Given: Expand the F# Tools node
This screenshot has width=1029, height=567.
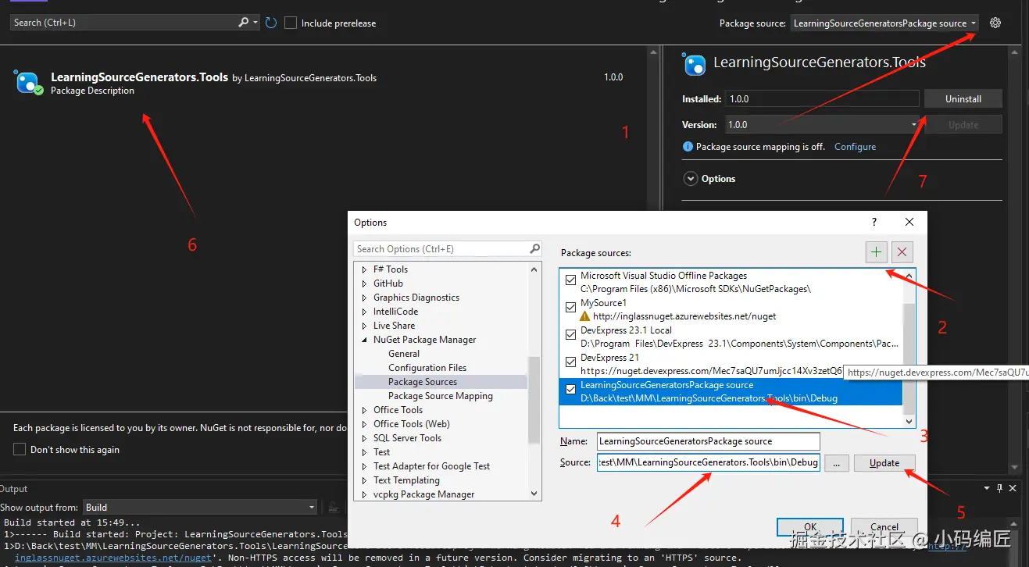Looking at the screenshot, I should pos(364,269).
